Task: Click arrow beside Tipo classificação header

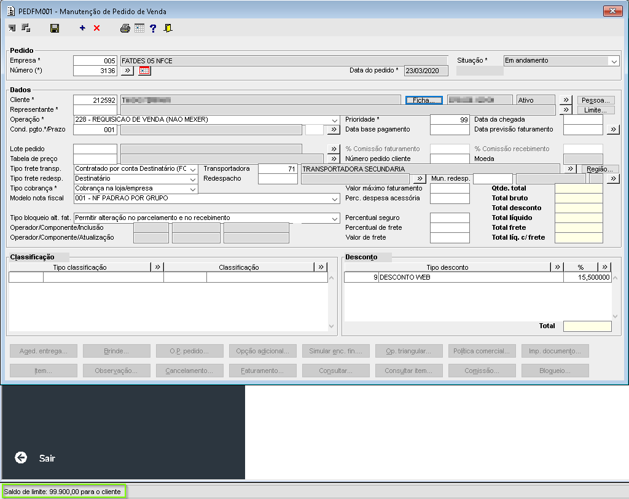Action: pyautogui.click(x=157, y=267)
